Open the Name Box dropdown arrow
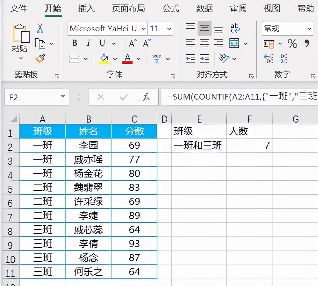Viewport: 318px width, 286px height. 63,97
